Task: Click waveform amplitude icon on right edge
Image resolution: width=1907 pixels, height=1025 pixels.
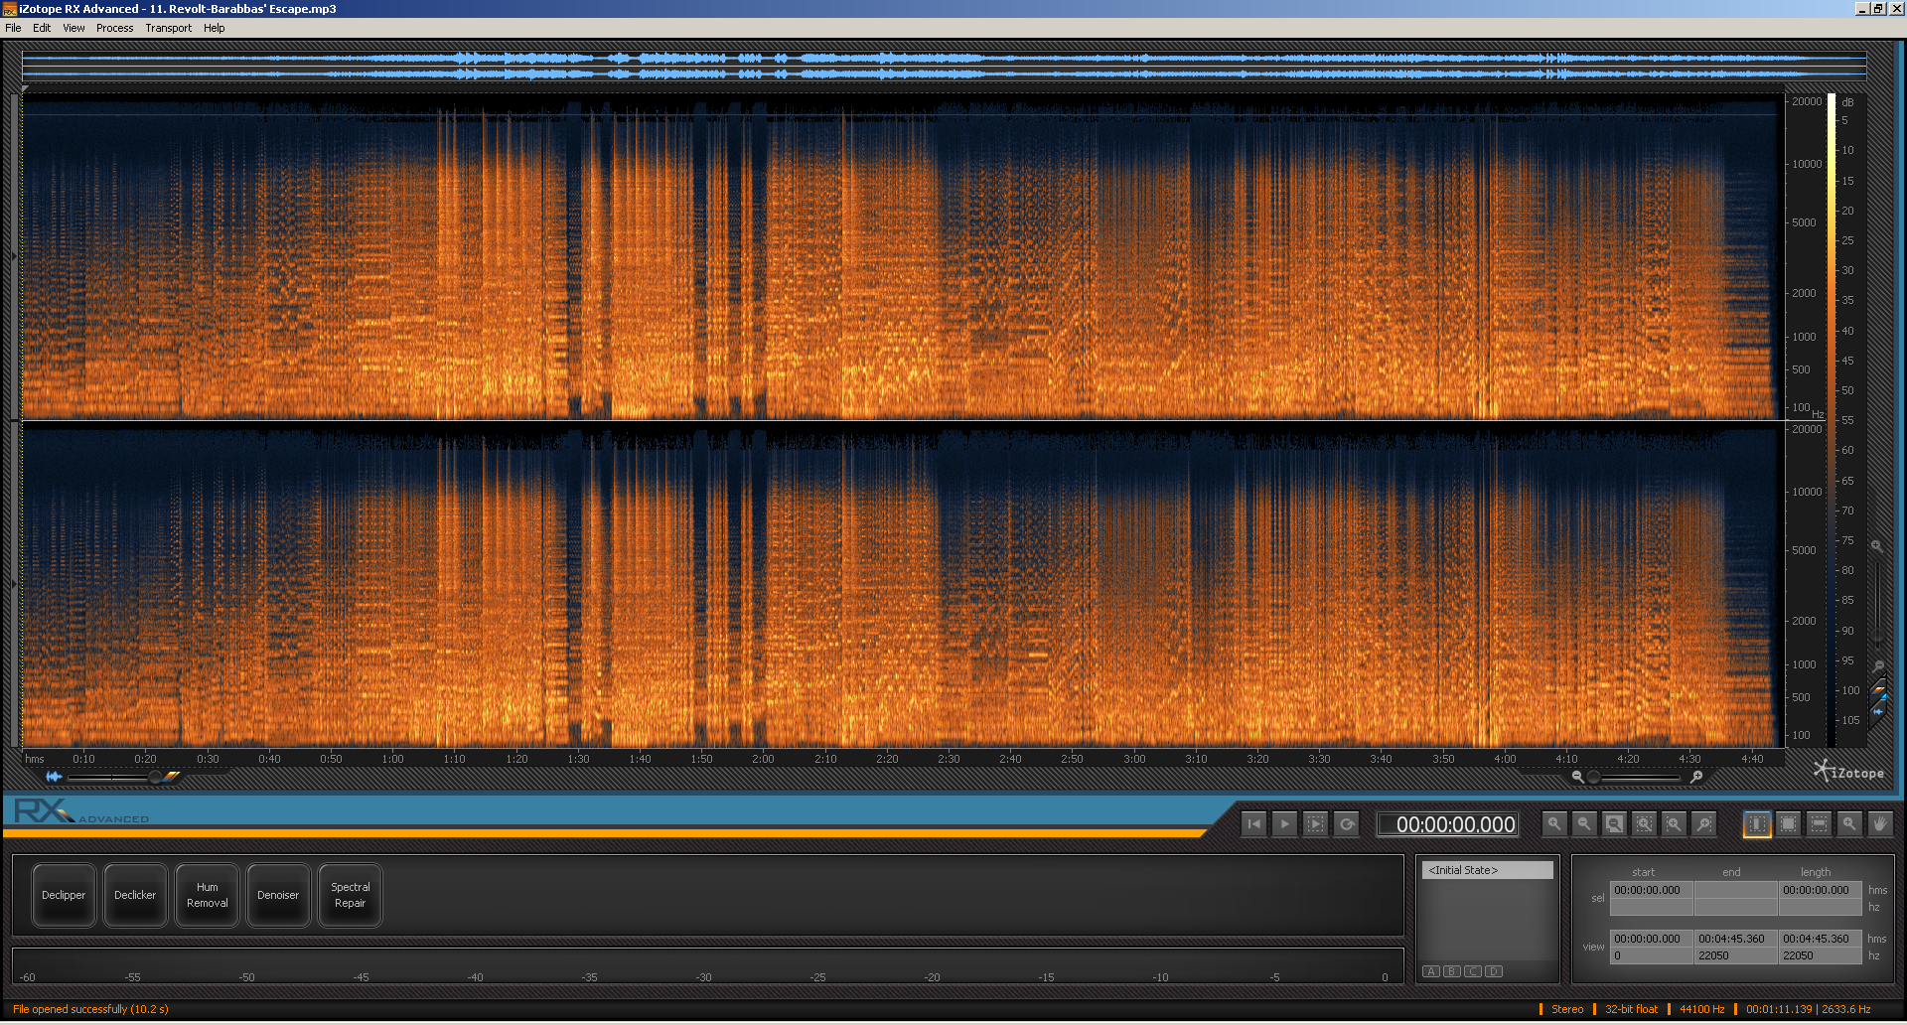Action: [x=1879, y=711]
